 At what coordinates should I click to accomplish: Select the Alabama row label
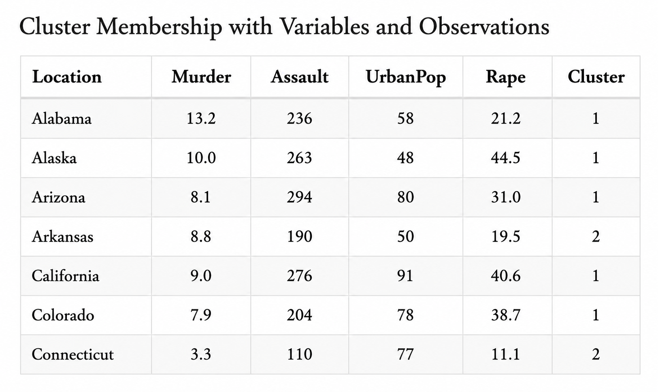pyautogui.click(x=62, y=118)
